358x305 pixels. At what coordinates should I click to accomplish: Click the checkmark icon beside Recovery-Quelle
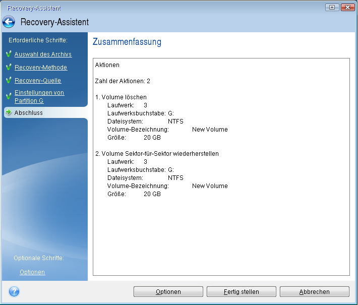(x=9, y=80)
